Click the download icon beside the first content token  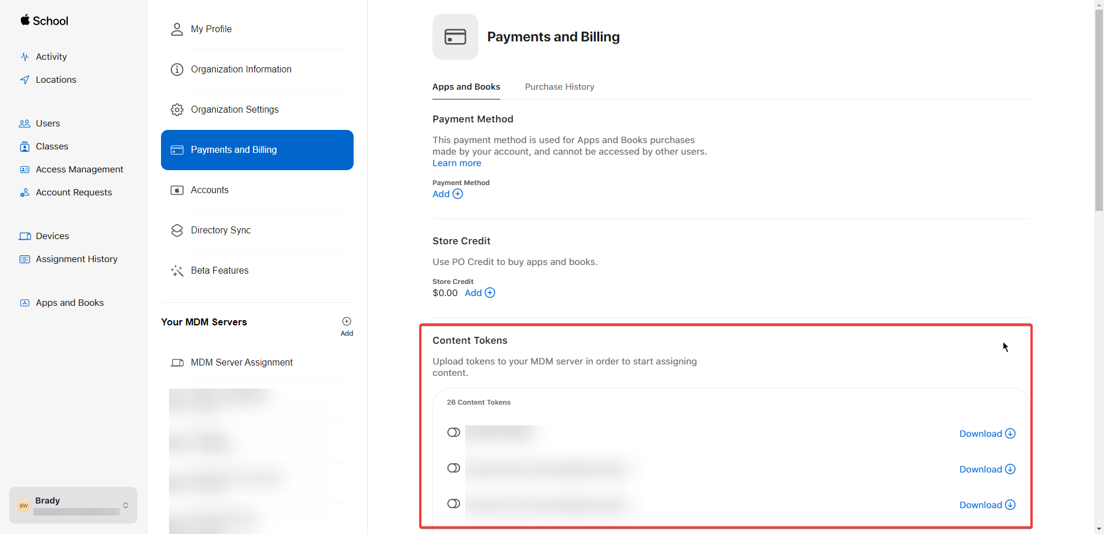(1010, 433)
